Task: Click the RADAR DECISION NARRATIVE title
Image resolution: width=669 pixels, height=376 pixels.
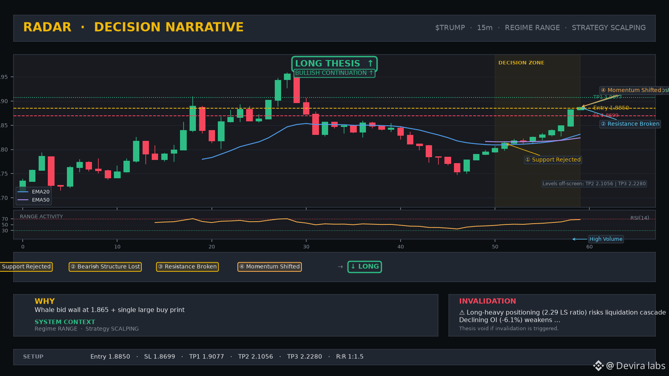Action: click(133, 27)
